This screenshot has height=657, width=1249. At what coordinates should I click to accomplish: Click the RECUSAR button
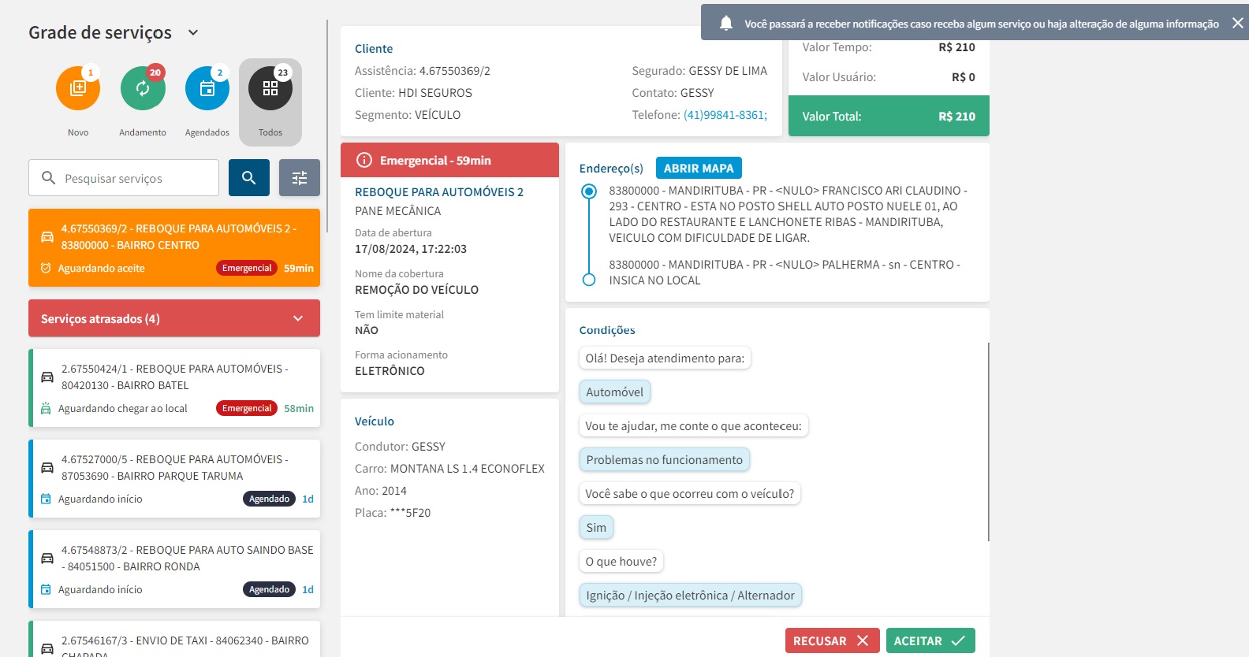pyautogui.click(x=831, y=640)
